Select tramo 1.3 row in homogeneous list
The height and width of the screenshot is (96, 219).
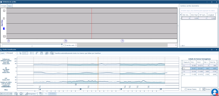(x=199, y=71)
